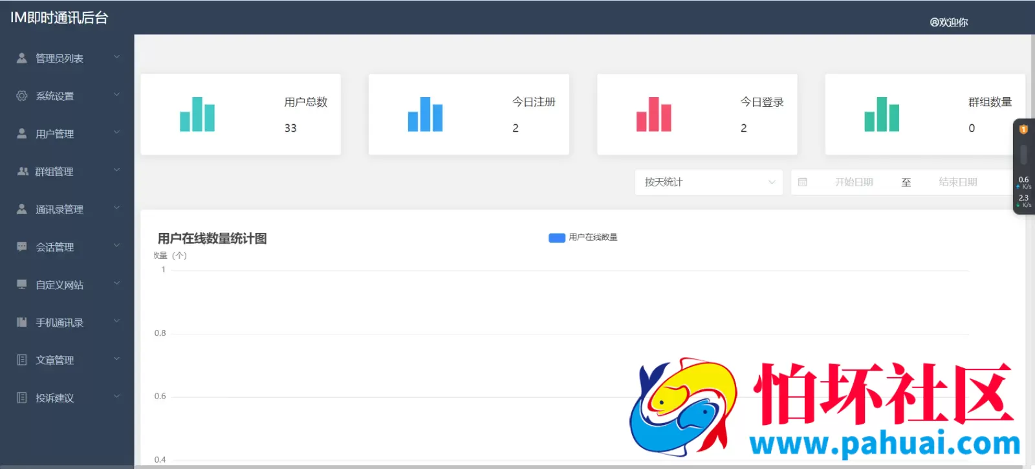
Task: Open the 通讯录管理 menu
Action: tap(67, 209)
